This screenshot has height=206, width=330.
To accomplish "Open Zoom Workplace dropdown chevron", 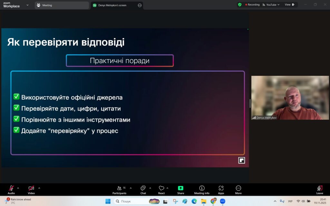I will coord(27,5).
